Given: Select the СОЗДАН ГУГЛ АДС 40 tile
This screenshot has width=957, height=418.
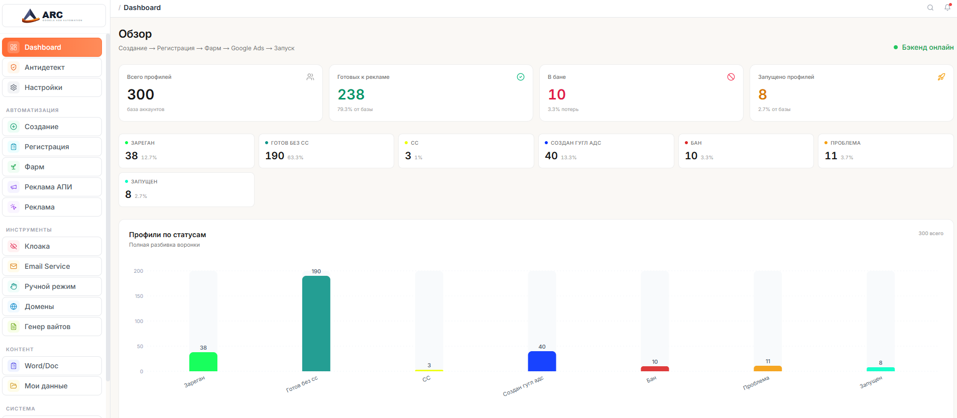Looking at the screenshot, I should click(606, 151).
